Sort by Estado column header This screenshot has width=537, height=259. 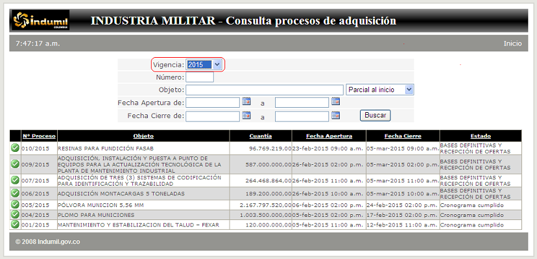pyautogui.click(x=481, y=136)
